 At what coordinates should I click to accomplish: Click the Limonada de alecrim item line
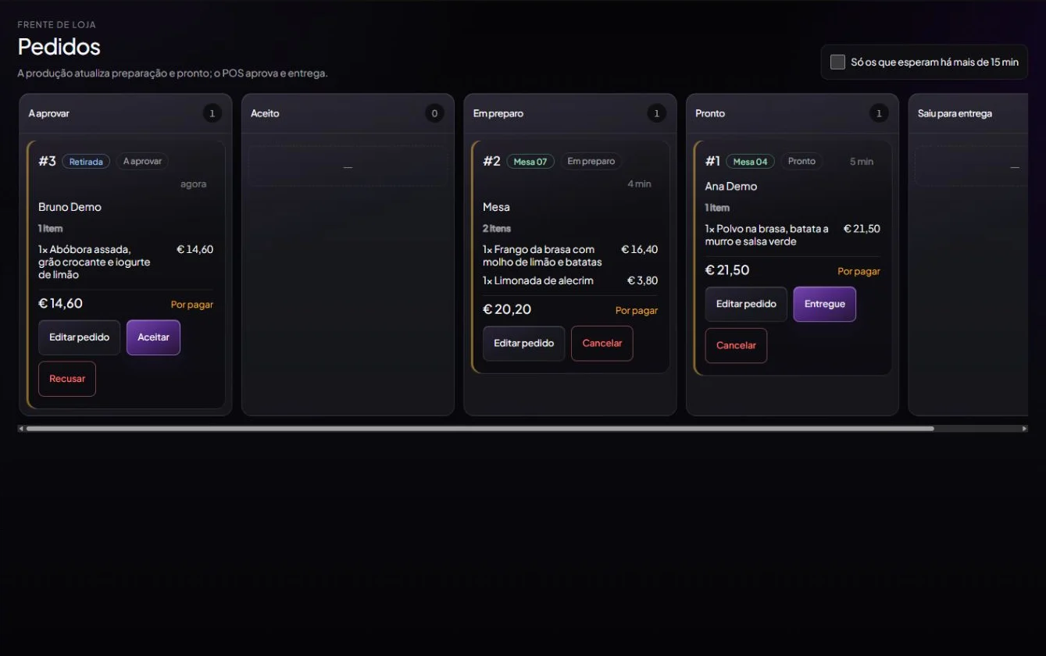click(x=570, y=280)
